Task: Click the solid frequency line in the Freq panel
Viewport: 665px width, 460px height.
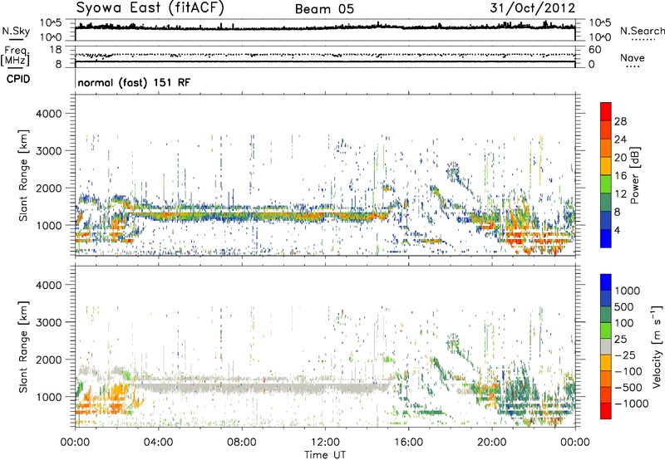Action: click(x=325, y=61)
